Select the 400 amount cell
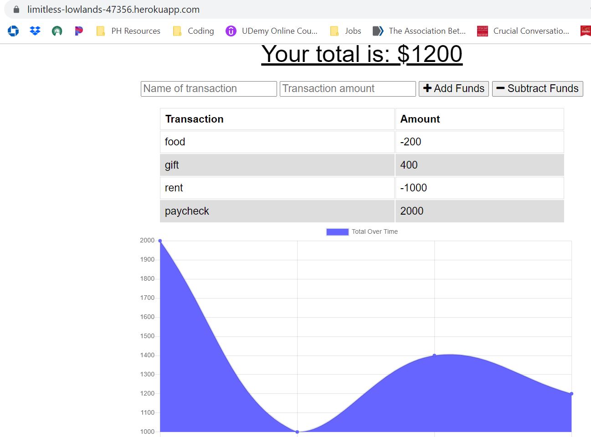Viewport: 591px width, 437px height. [480, 165]
